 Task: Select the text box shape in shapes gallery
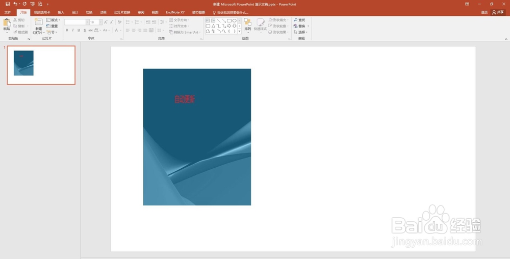tap(208, 20)
